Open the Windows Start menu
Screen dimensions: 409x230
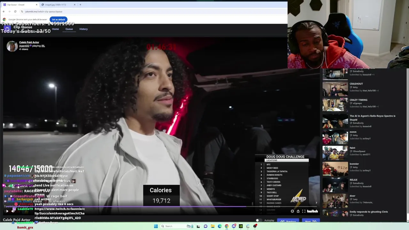[x=156, y=226]
